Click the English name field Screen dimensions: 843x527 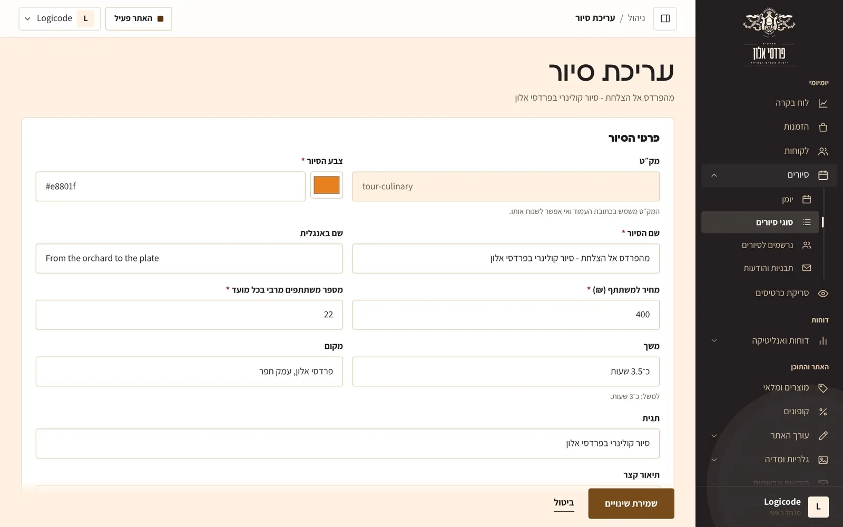189,258
